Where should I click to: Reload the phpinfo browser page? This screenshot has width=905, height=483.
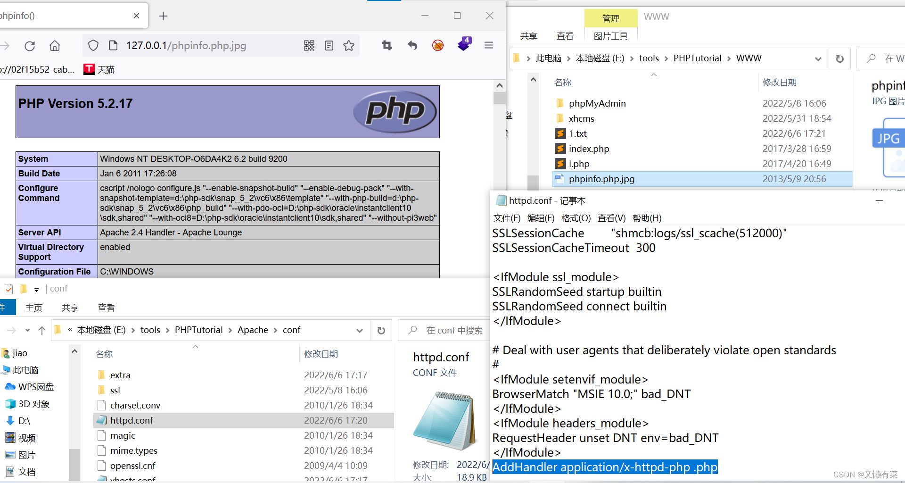[30, 46]
